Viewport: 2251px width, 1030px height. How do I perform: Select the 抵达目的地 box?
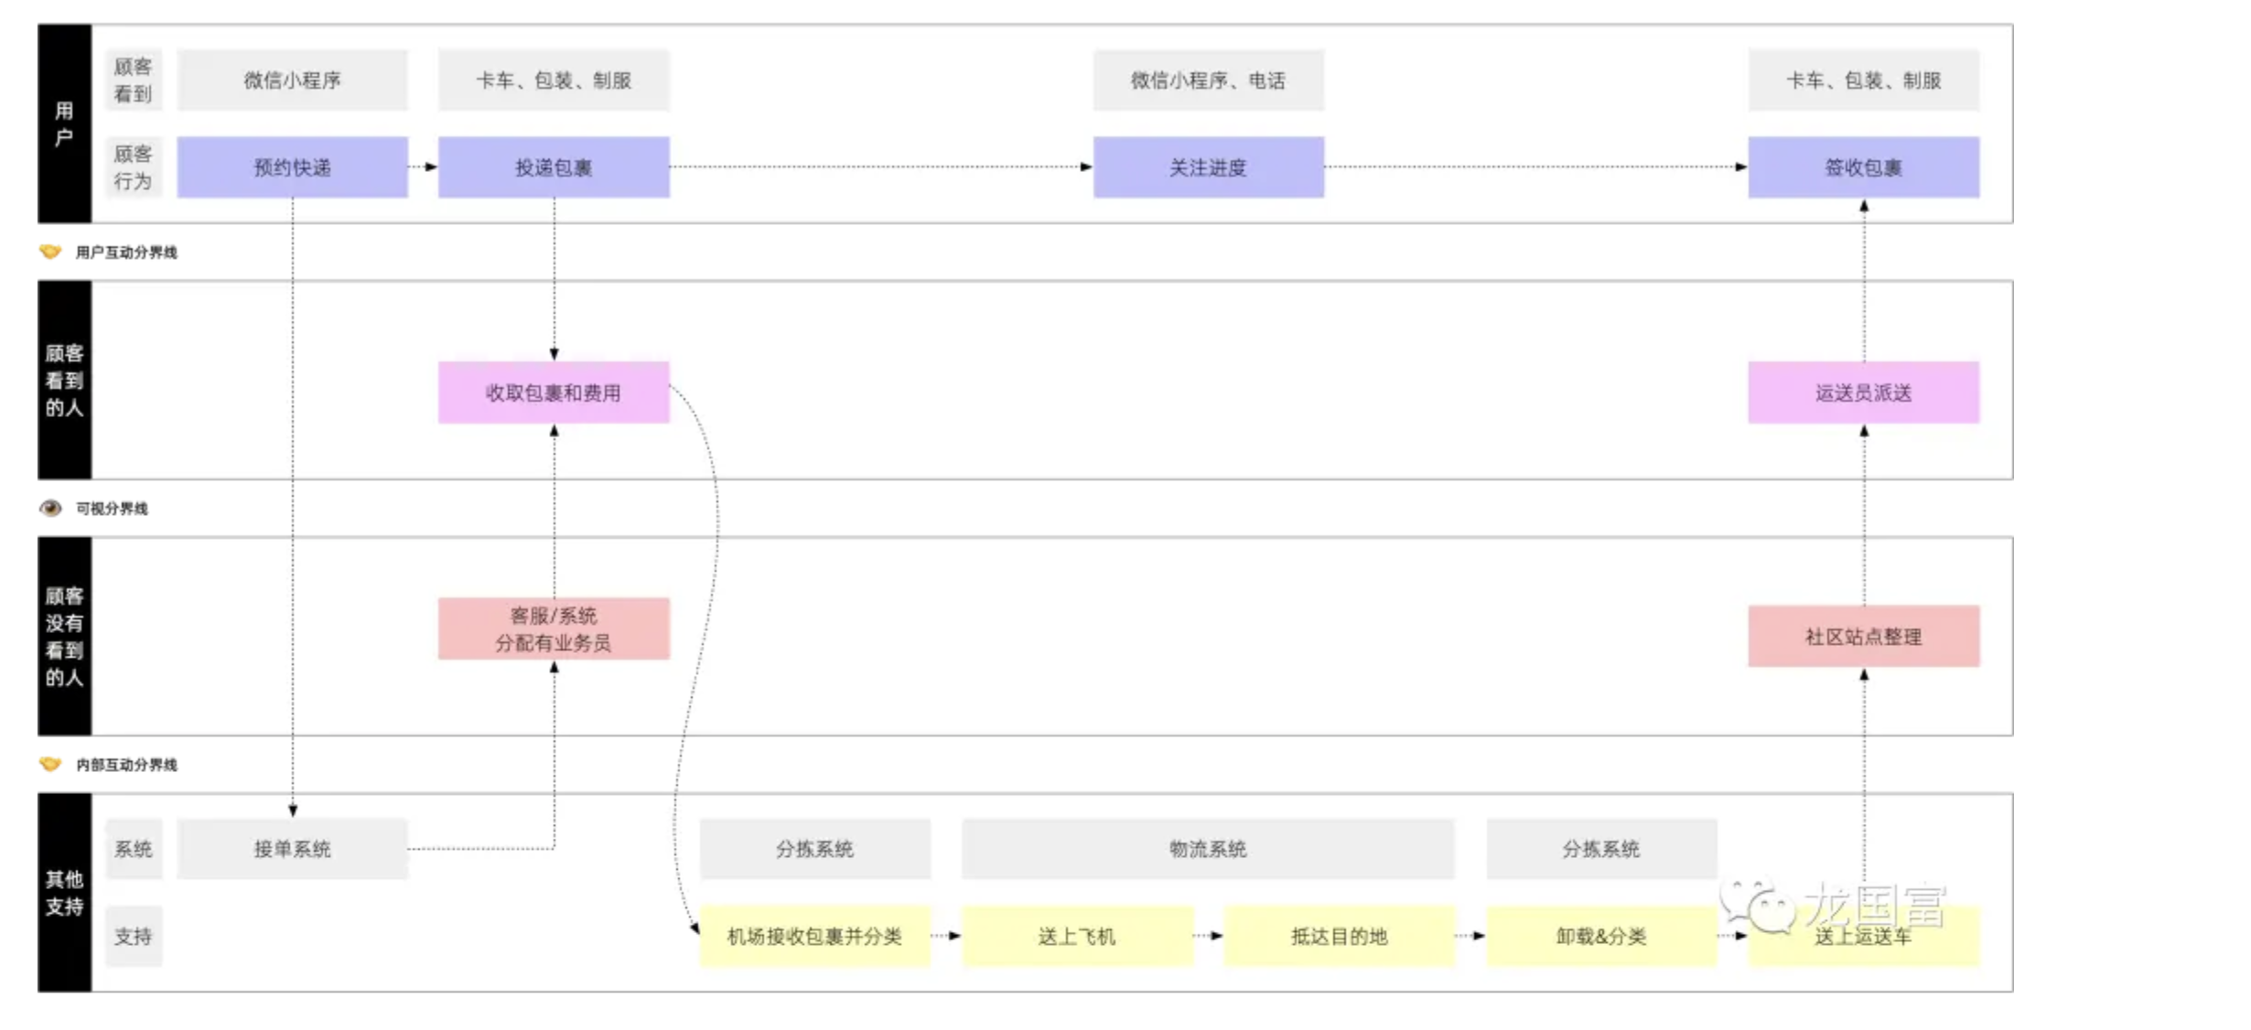(1339, 936)
